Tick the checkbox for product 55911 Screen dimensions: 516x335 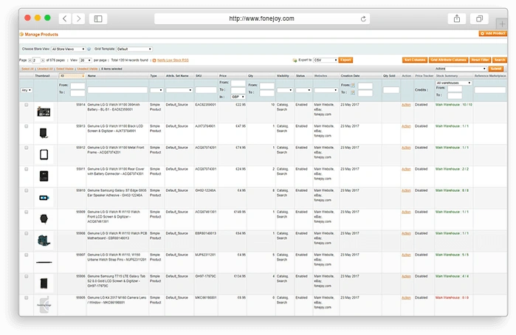pyautogui.click(x=27, y=169)
